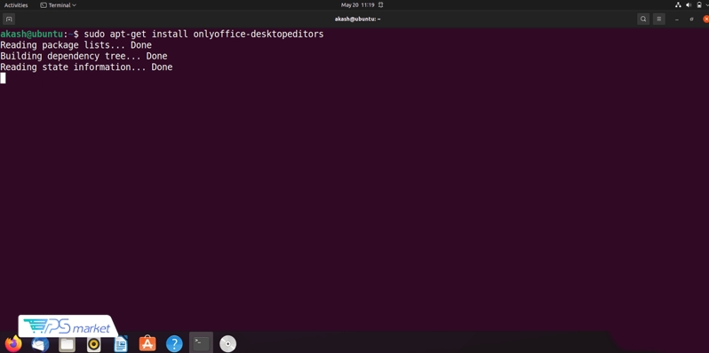Open the Terminal app menu in top bar

click(58, 5)
